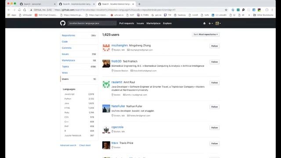281x158 pixels.
Task: Open travx user profile
Action: click(115, 143)
